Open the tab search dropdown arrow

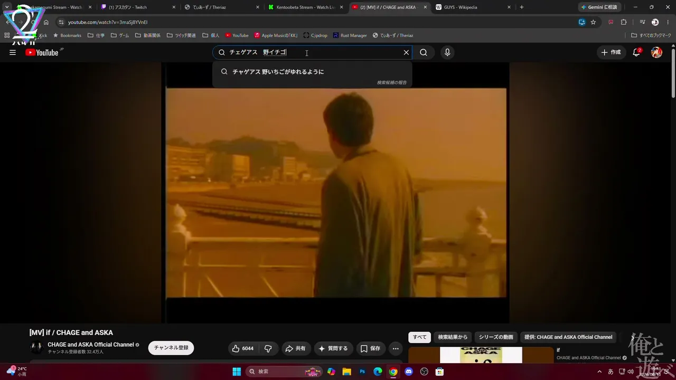point(7,7)
